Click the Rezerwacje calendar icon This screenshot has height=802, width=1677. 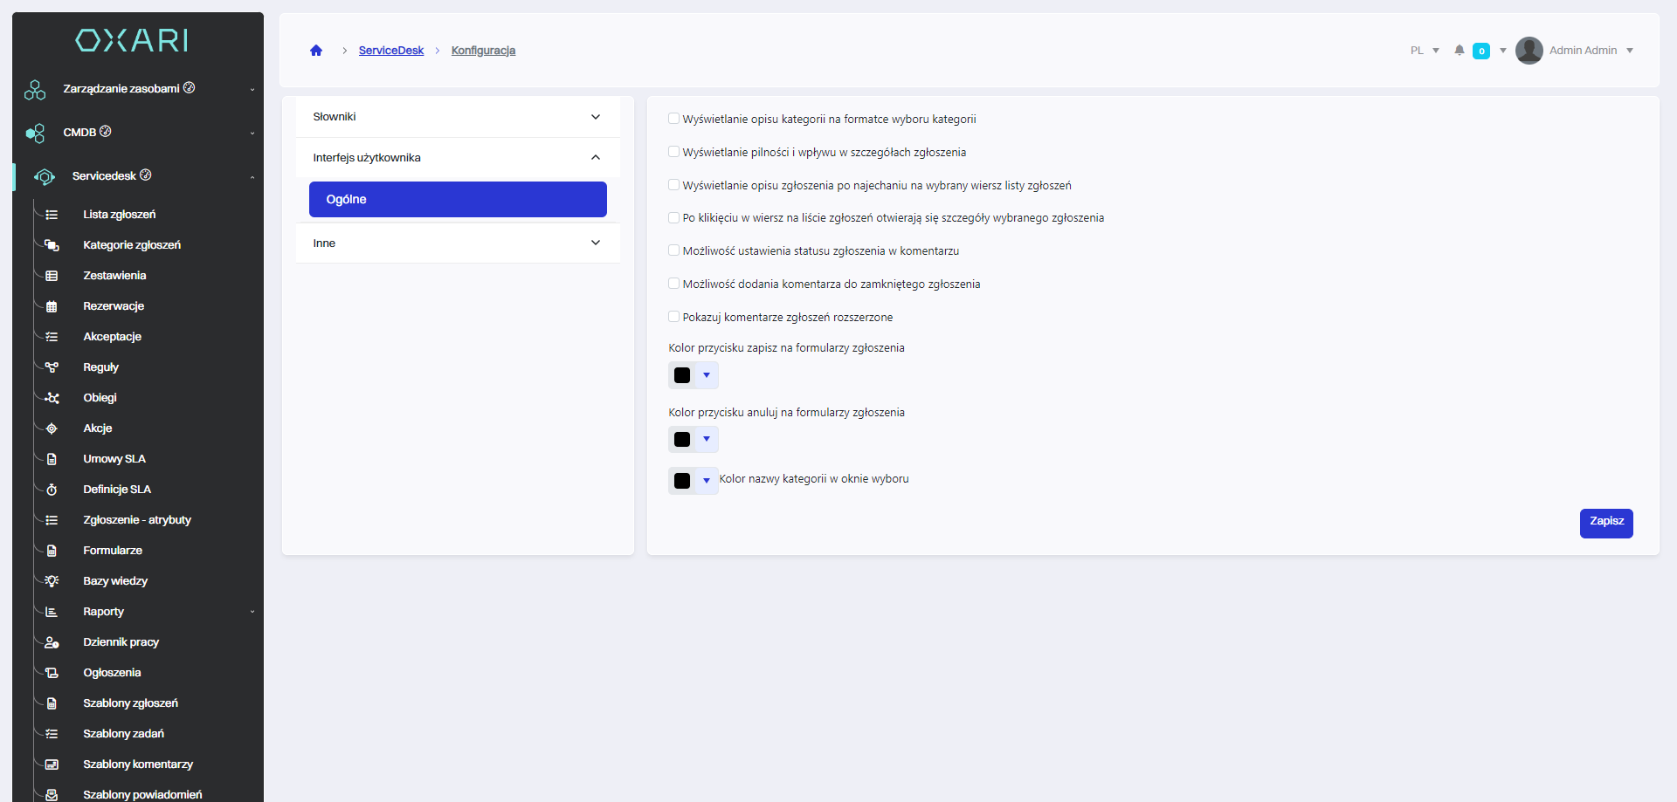coord(52,306)
